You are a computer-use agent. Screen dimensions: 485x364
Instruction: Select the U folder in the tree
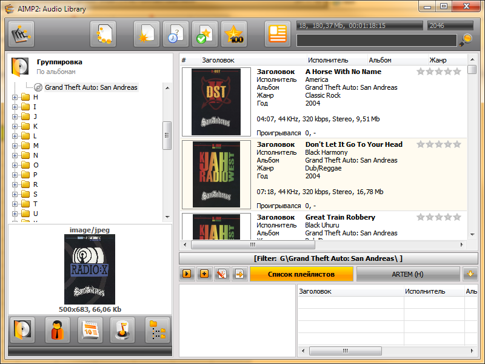pyautogui.click(x=35, y=214)
